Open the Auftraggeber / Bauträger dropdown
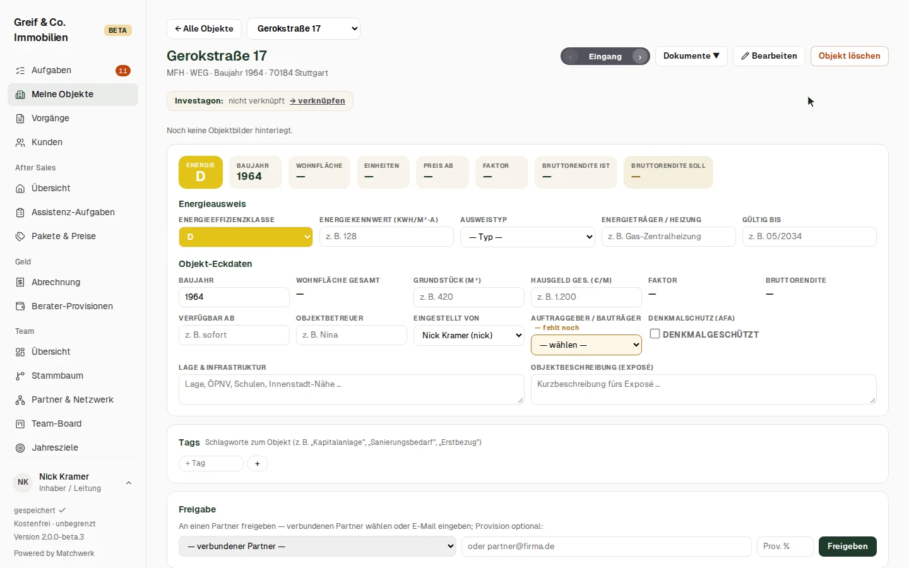The width and height of the screenshot is (909, 568). 586,345
